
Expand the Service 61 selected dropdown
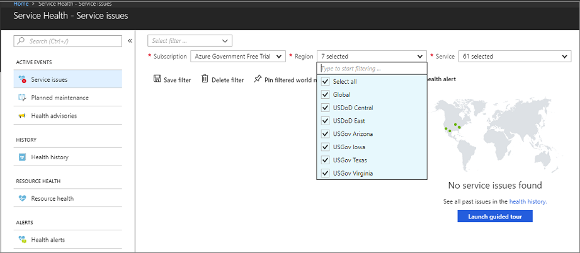[514, 57]
